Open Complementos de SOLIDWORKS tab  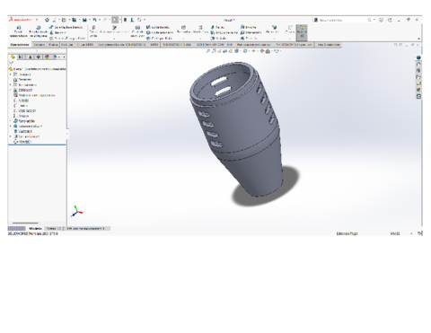(121, 45)
